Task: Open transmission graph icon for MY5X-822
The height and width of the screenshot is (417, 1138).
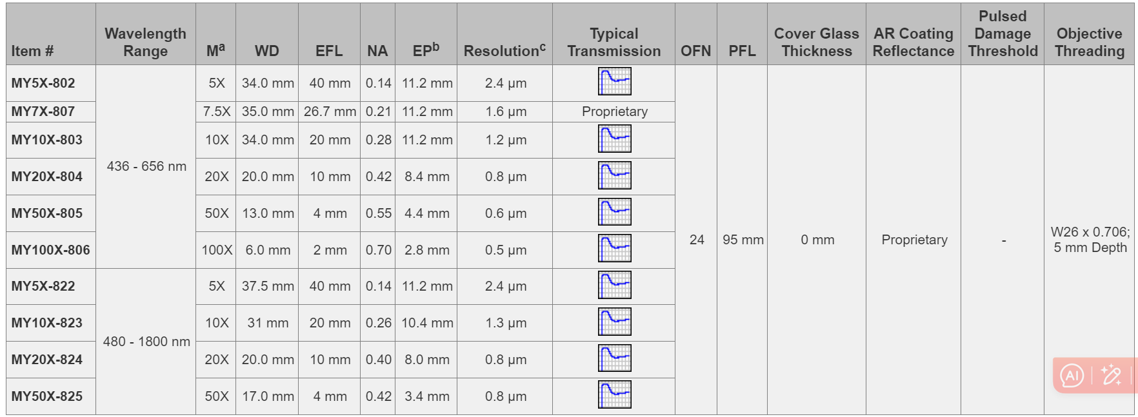Action: [614, 286]
